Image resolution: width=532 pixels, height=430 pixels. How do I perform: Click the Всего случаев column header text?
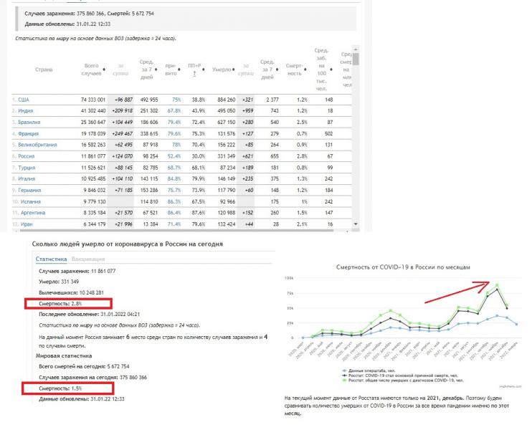click(91, 70)
